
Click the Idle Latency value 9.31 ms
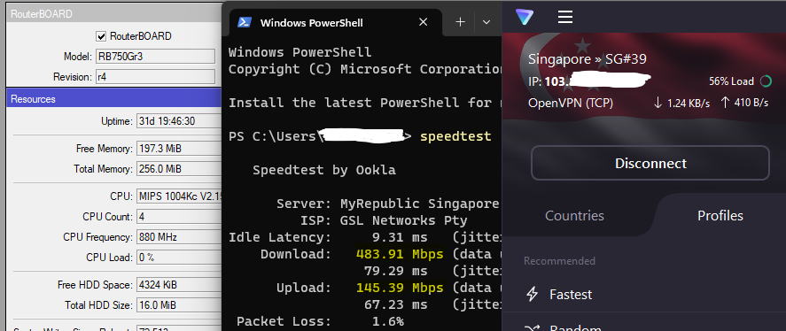coord(400,237)
